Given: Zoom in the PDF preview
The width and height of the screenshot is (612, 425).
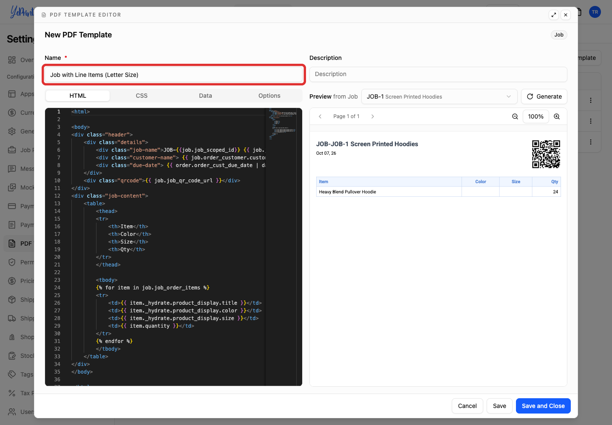Looking at the screenshot, I should pos(557,116).
